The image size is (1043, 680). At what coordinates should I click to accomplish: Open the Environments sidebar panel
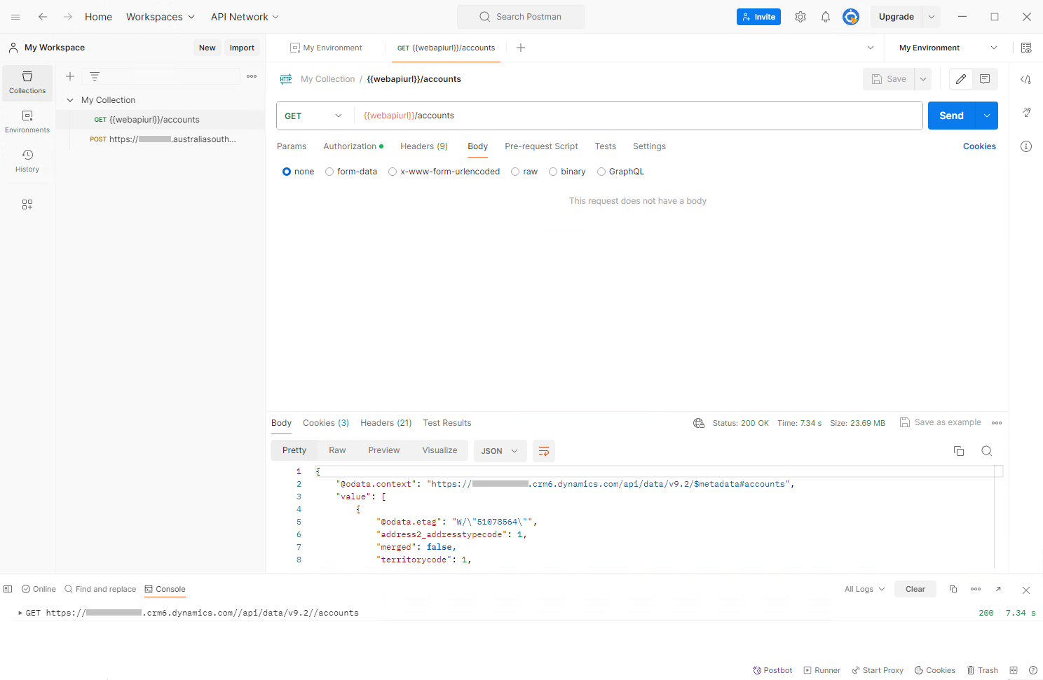(x=27, y=122)
